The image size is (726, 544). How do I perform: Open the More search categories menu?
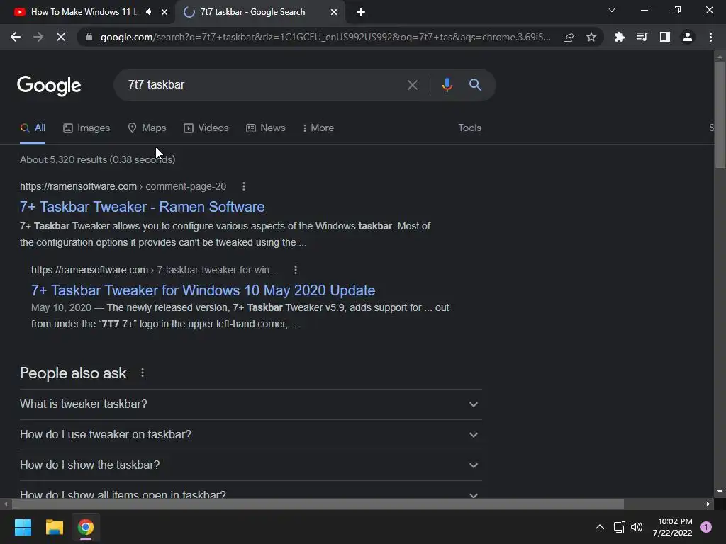click(x=318, y=128)
